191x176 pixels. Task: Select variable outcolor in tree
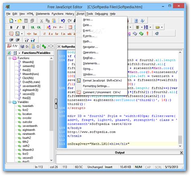27,122
